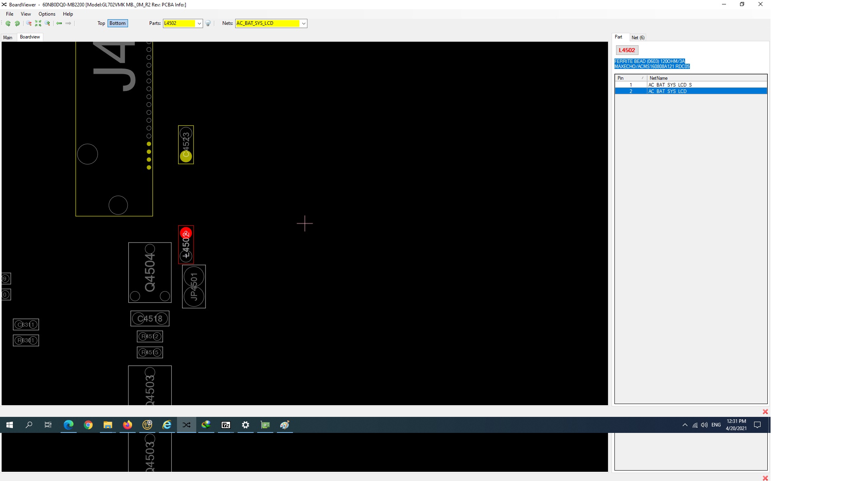846x481 pixels.
Task: Click the fit-to-window green arrows icon
Action: coord(38,23)
